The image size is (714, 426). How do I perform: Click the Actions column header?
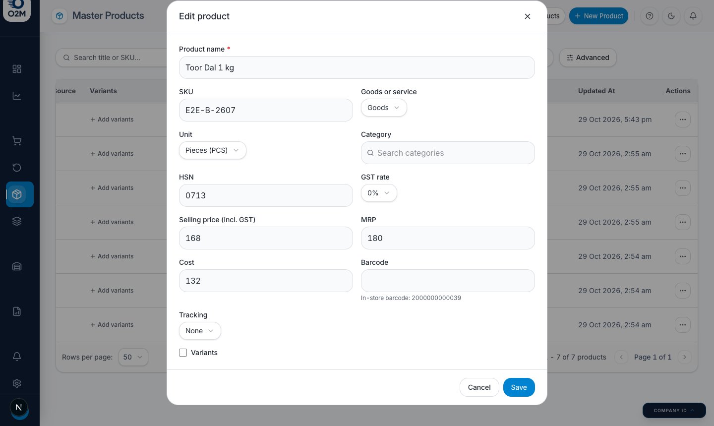tap(678, 91)
